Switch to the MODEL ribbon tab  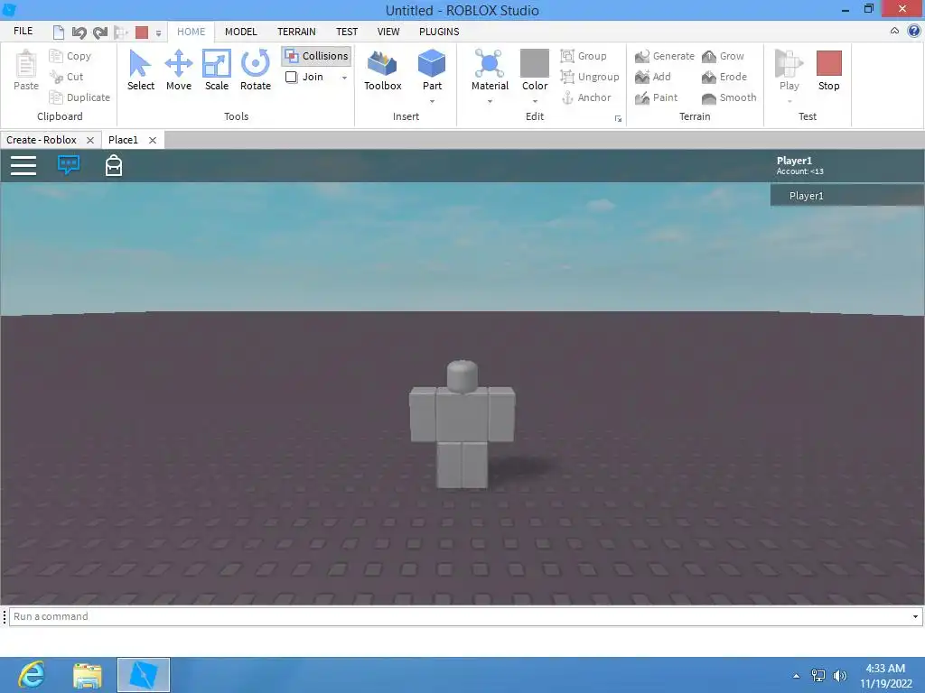click(240, 32)
